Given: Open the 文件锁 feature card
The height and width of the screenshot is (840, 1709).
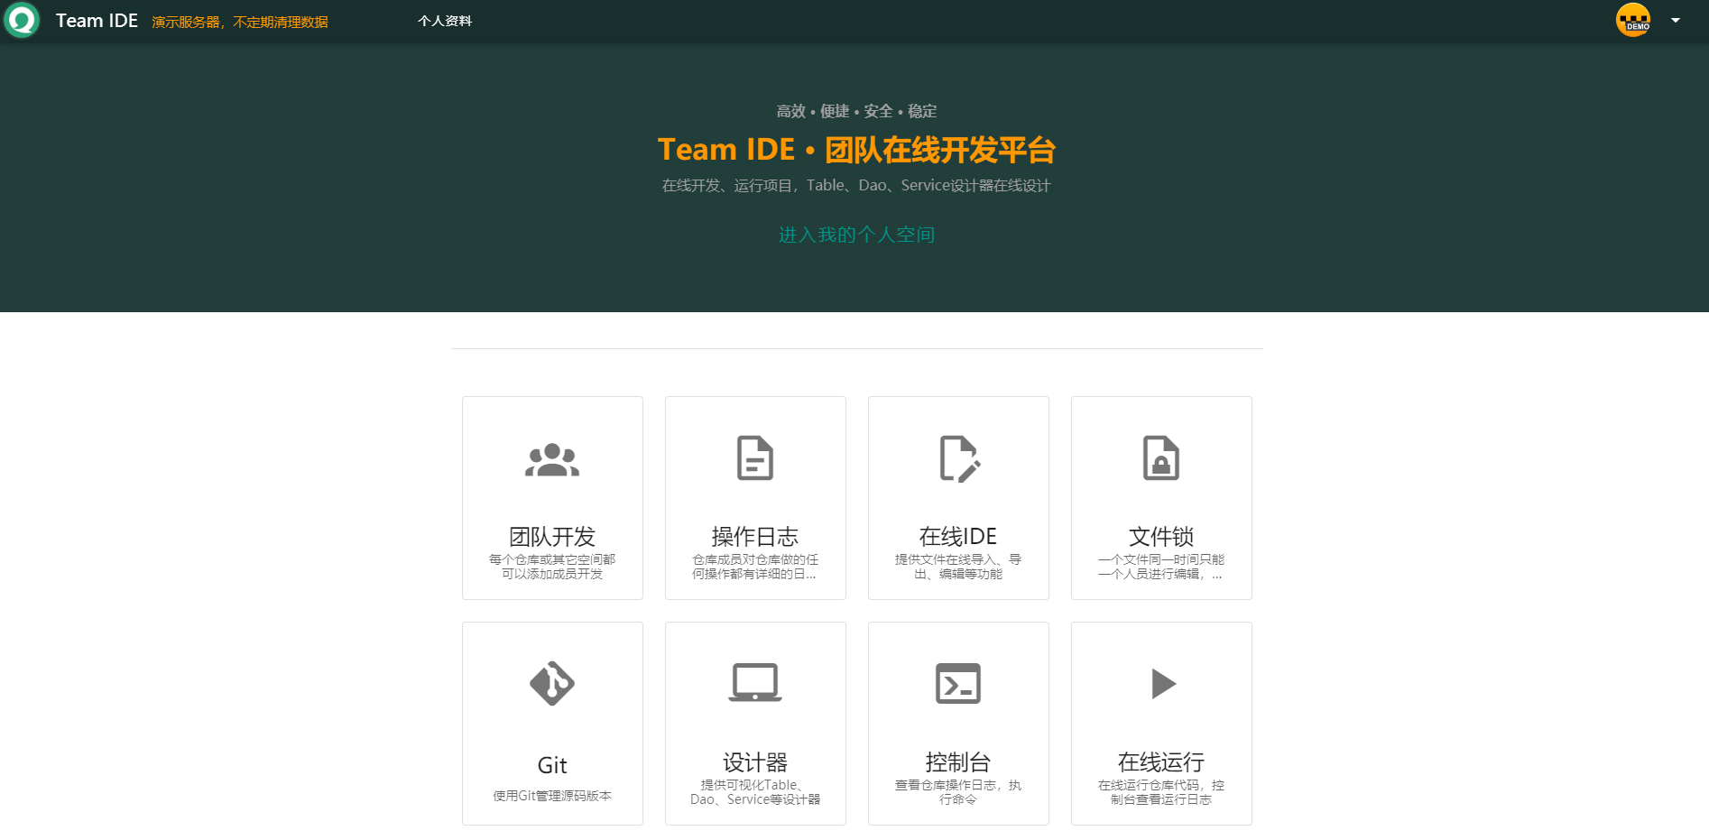Looking at the screenshot, I should coord(1161,498).
